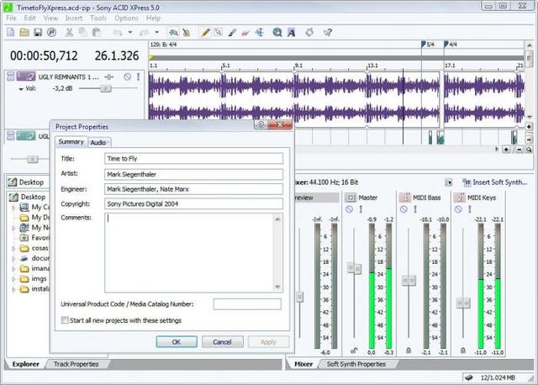Mute the MIDI Bass channel
The width and height of the screenshot is (538, 385).
click(403, 209)
